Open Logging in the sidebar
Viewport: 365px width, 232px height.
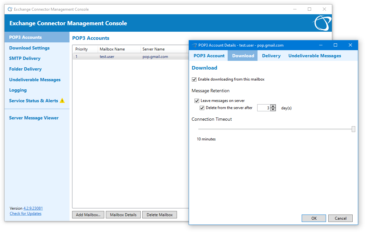18,90
